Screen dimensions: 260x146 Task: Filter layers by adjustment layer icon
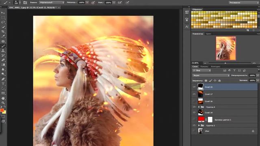(x=230, y=71)
